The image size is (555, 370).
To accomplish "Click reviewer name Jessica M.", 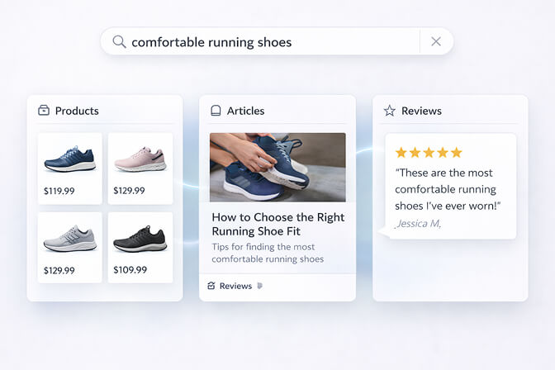I will (x=418, y=224).
